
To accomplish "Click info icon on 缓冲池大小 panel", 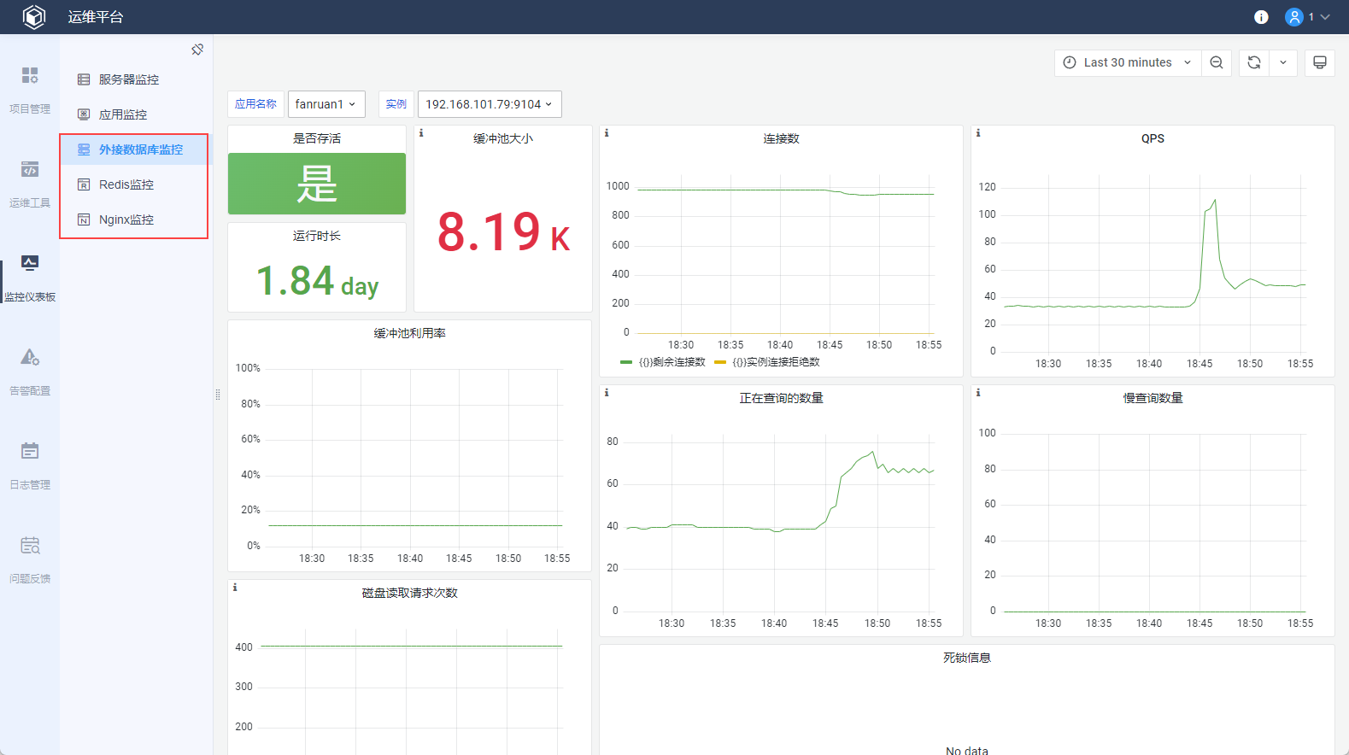I will point(421,133).
